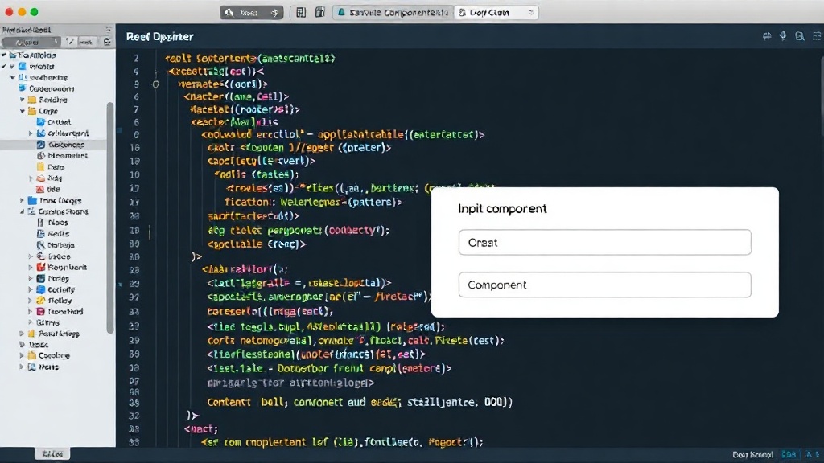Click the red Roonbent icon

(x=40, y=267)
